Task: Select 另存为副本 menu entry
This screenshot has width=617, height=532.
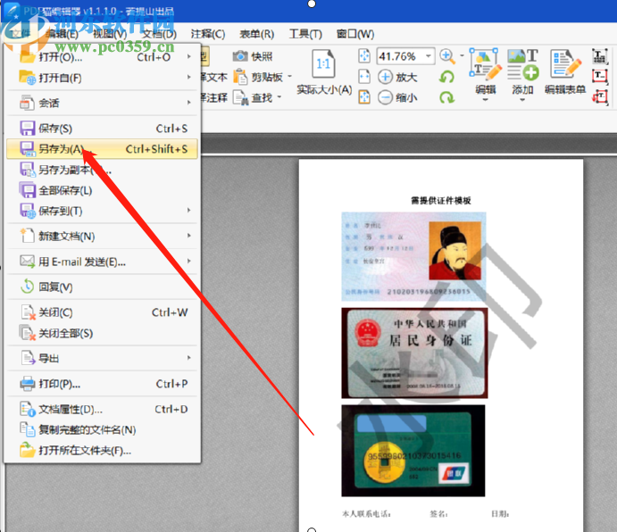Action: (103, 170)
